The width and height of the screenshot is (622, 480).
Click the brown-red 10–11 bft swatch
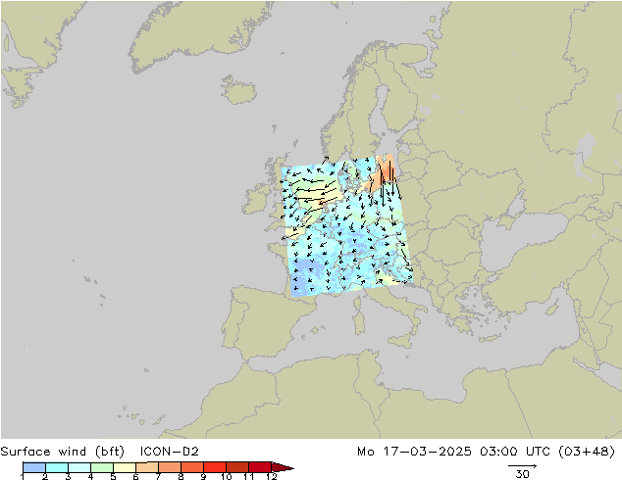(x=237, y=467)
